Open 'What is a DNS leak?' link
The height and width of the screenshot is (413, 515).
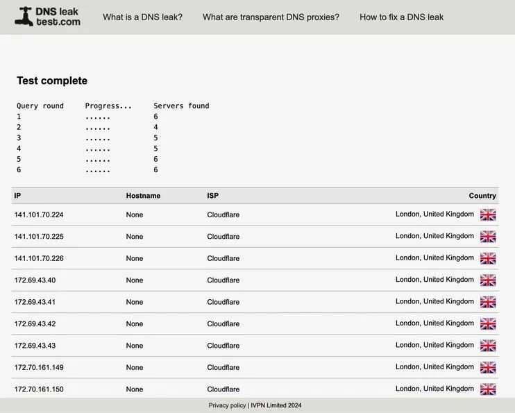click(x=142, y=17)
